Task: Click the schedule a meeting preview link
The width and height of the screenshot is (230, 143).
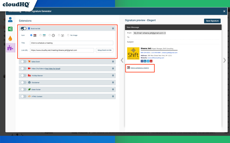Action: pos(140,68)
